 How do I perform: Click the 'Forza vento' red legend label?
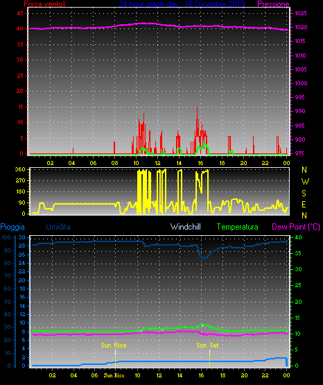pos(44,4)
